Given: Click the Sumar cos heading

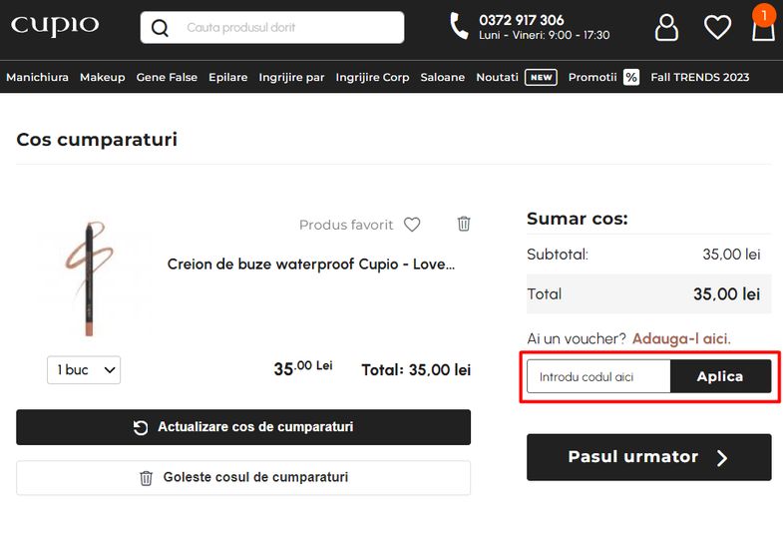Looking at the screenshot, I should (x=578, y=219).
